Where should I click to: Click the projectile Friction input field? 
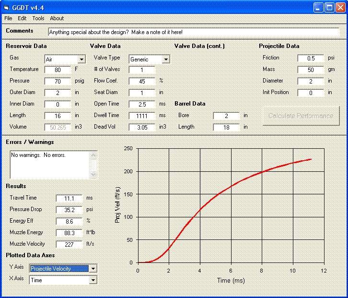[311, 58]
